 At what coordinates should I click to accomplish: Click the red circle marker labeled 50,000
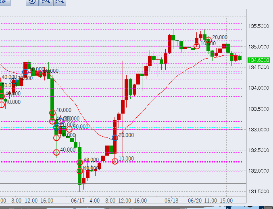[69, 129]
